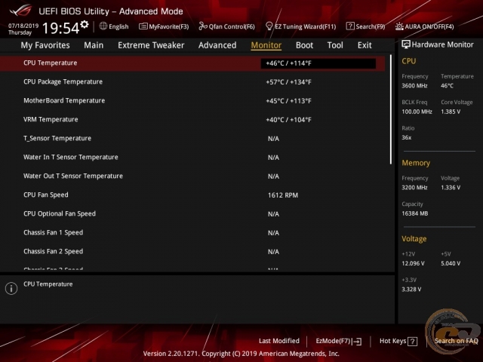
Task: Select Water In T Sensor Temperature
Action: (192, 158)
